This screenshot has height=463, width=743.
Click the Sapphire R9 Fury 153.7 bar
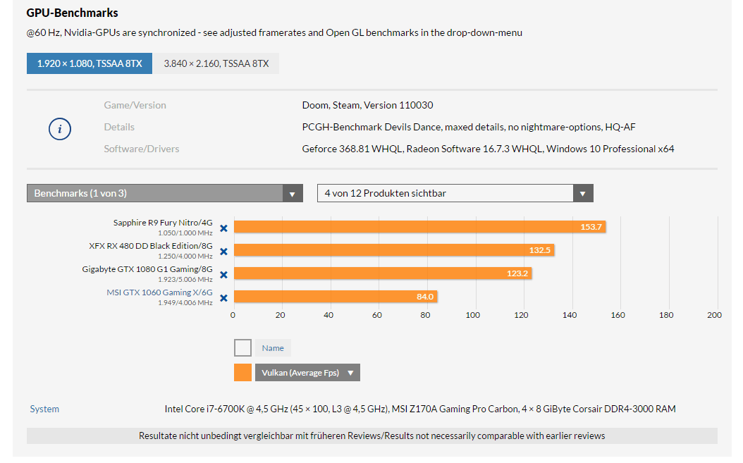click(419, 226)
